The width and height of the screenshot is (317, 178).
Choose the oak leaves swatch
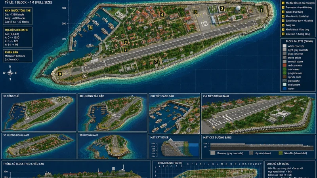tap(285, 69)
